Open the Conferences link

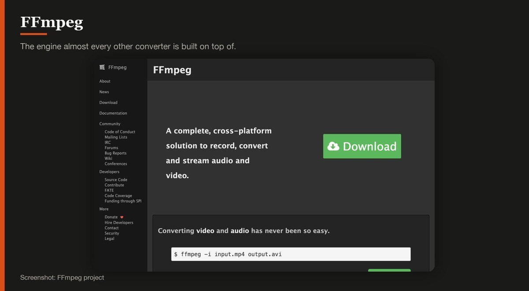[x=116, y=164]
